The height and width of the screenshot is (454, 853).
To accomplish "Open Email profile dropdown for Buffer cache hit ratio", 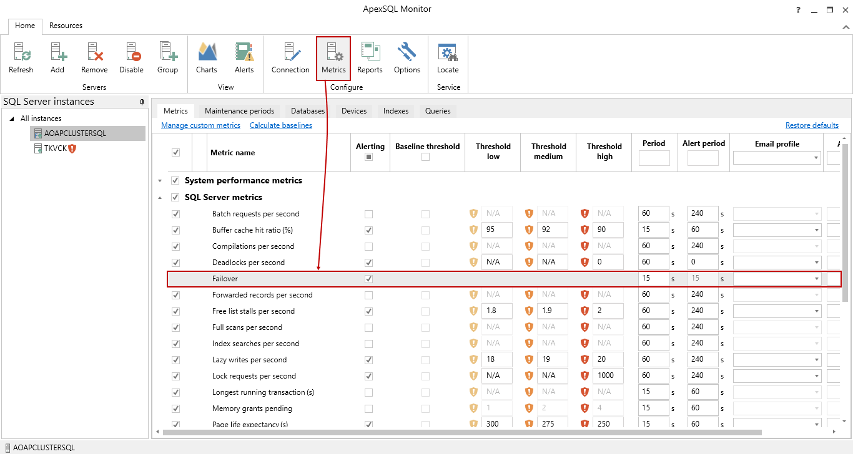I will [x=817, y=230].
